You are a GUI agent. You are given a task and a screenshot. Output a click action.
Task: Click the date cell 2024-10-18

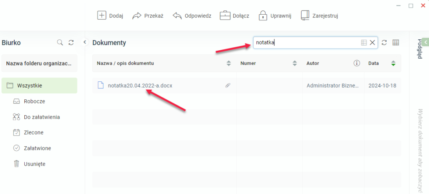coord(382,85)
